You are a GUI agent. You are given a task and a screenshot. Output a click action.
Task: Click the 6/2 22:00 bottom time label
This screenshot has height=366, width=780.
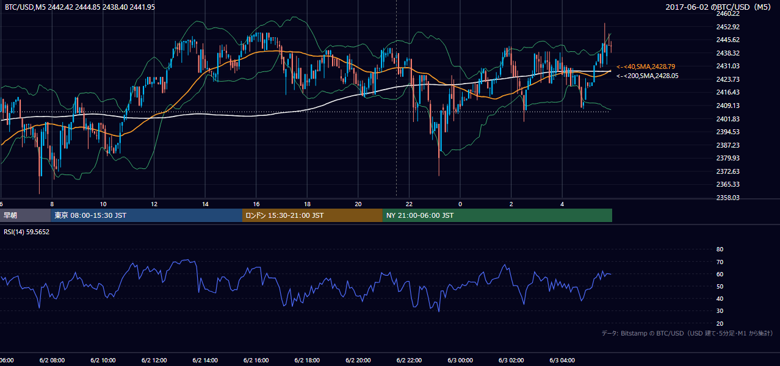(x=409, y=361)
